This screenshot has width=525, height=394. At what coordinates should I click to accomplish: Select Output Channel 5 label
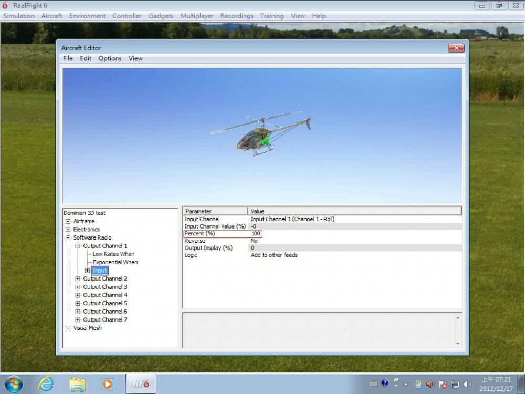tap(105, 303)
